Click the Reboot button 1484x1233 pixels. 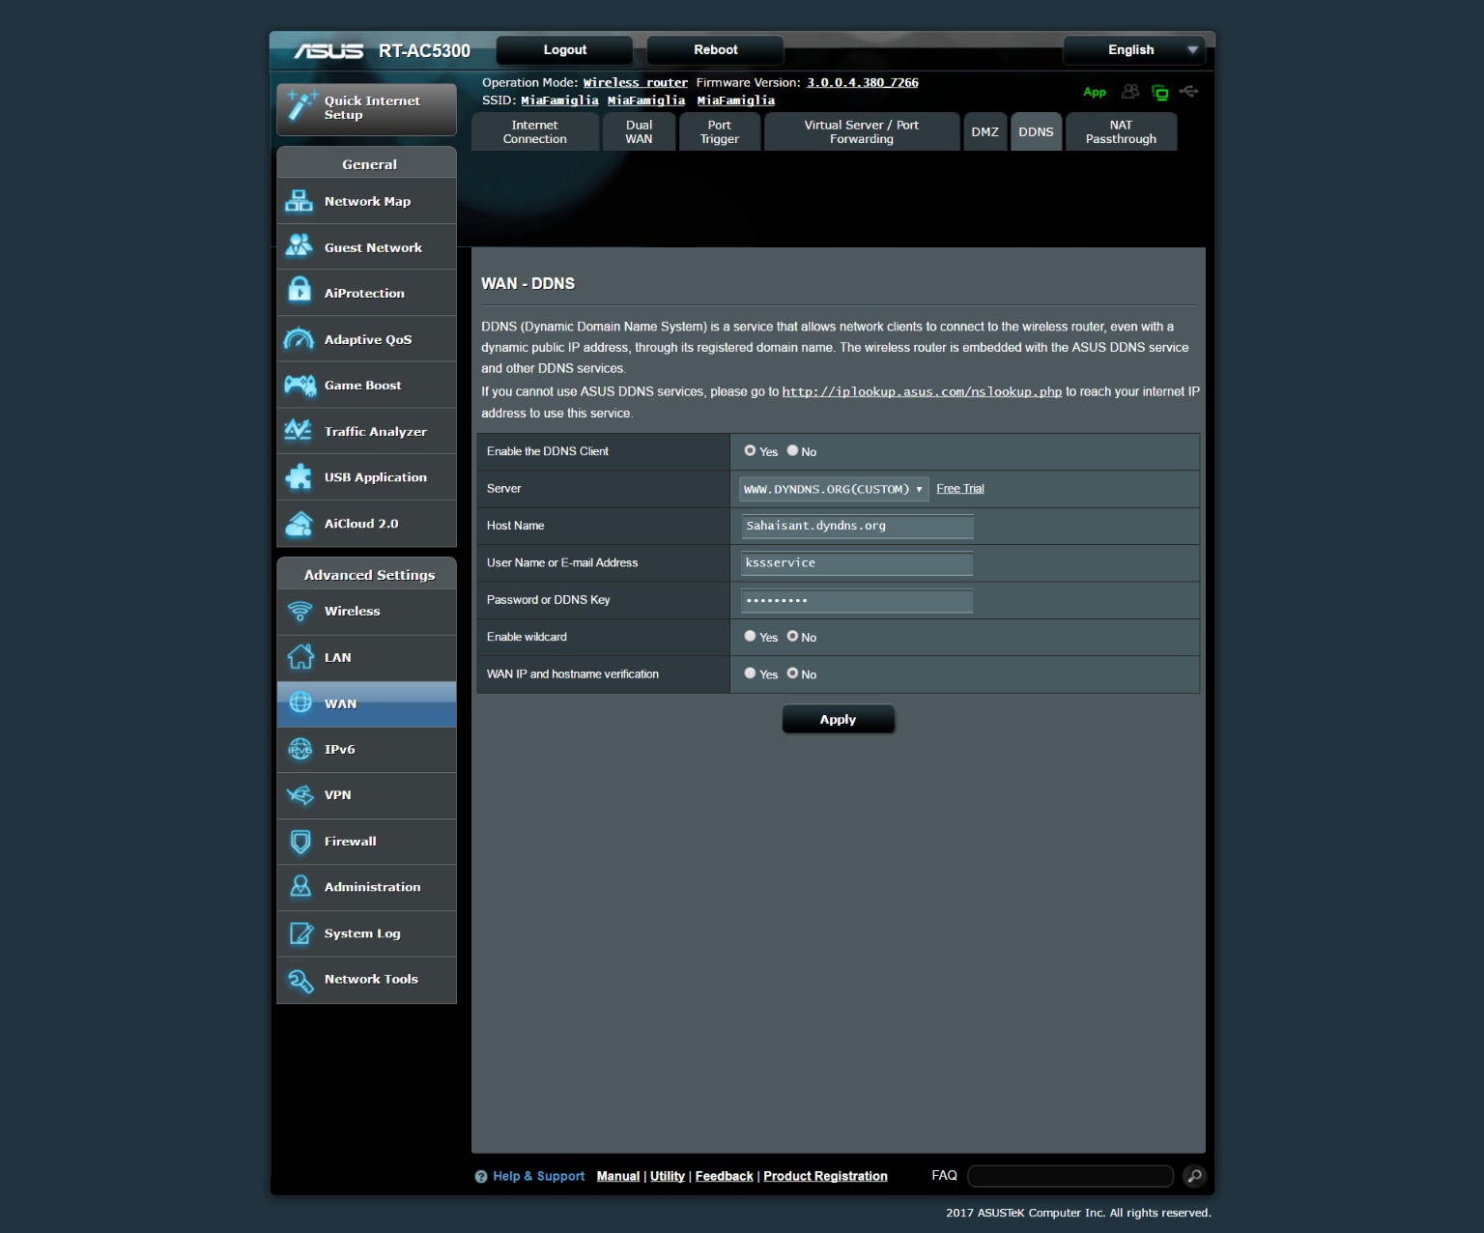pos(715,50)
